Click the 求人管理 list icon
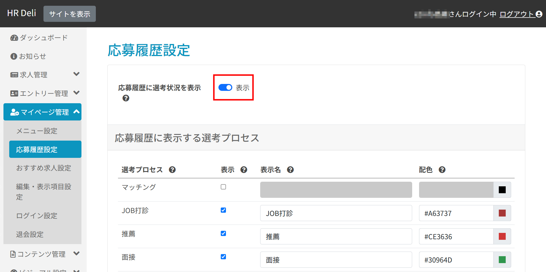 (x=14, y=75)
